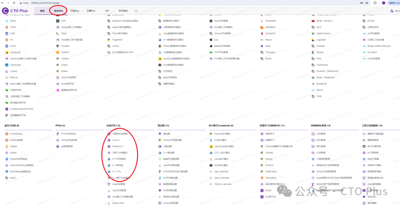Open the browser extensions puzzle icon
The image size is (400, 207).
(375, 3)
